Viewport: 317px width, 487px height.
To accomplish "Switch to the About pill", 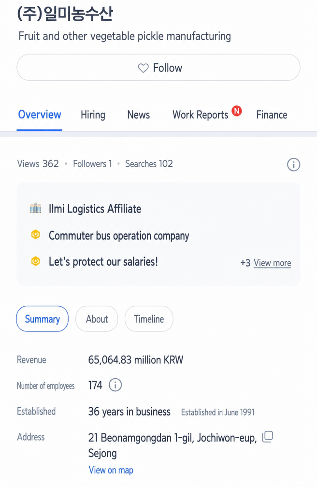I will pos(97,319).
